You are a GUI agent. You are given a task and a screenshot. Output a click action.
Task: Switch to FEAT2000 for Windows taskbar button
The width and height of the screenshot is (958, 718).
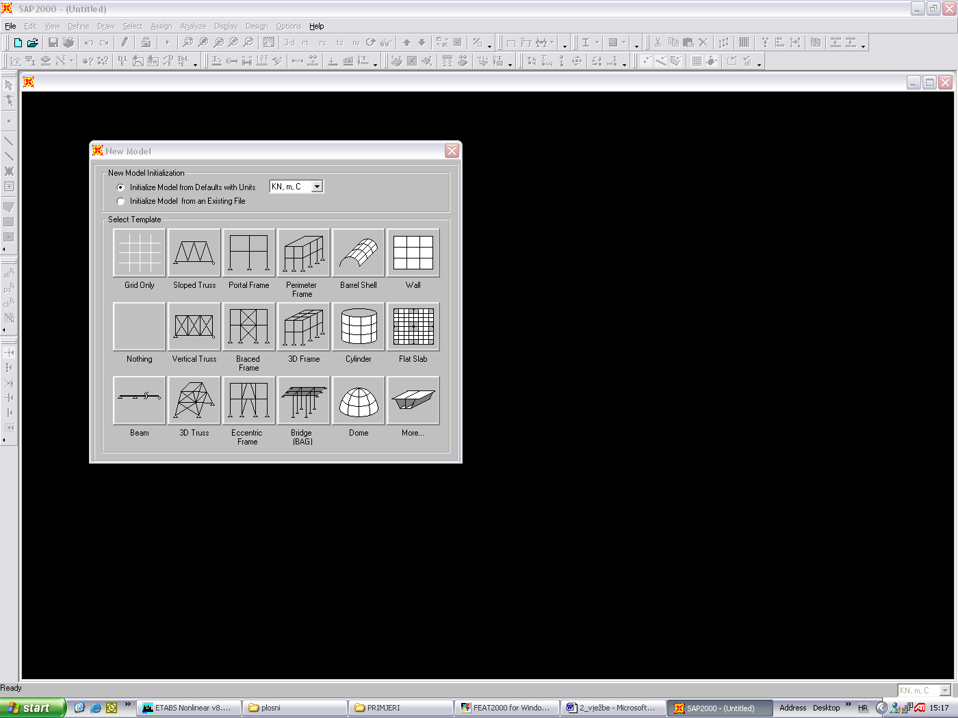[507, 708]
